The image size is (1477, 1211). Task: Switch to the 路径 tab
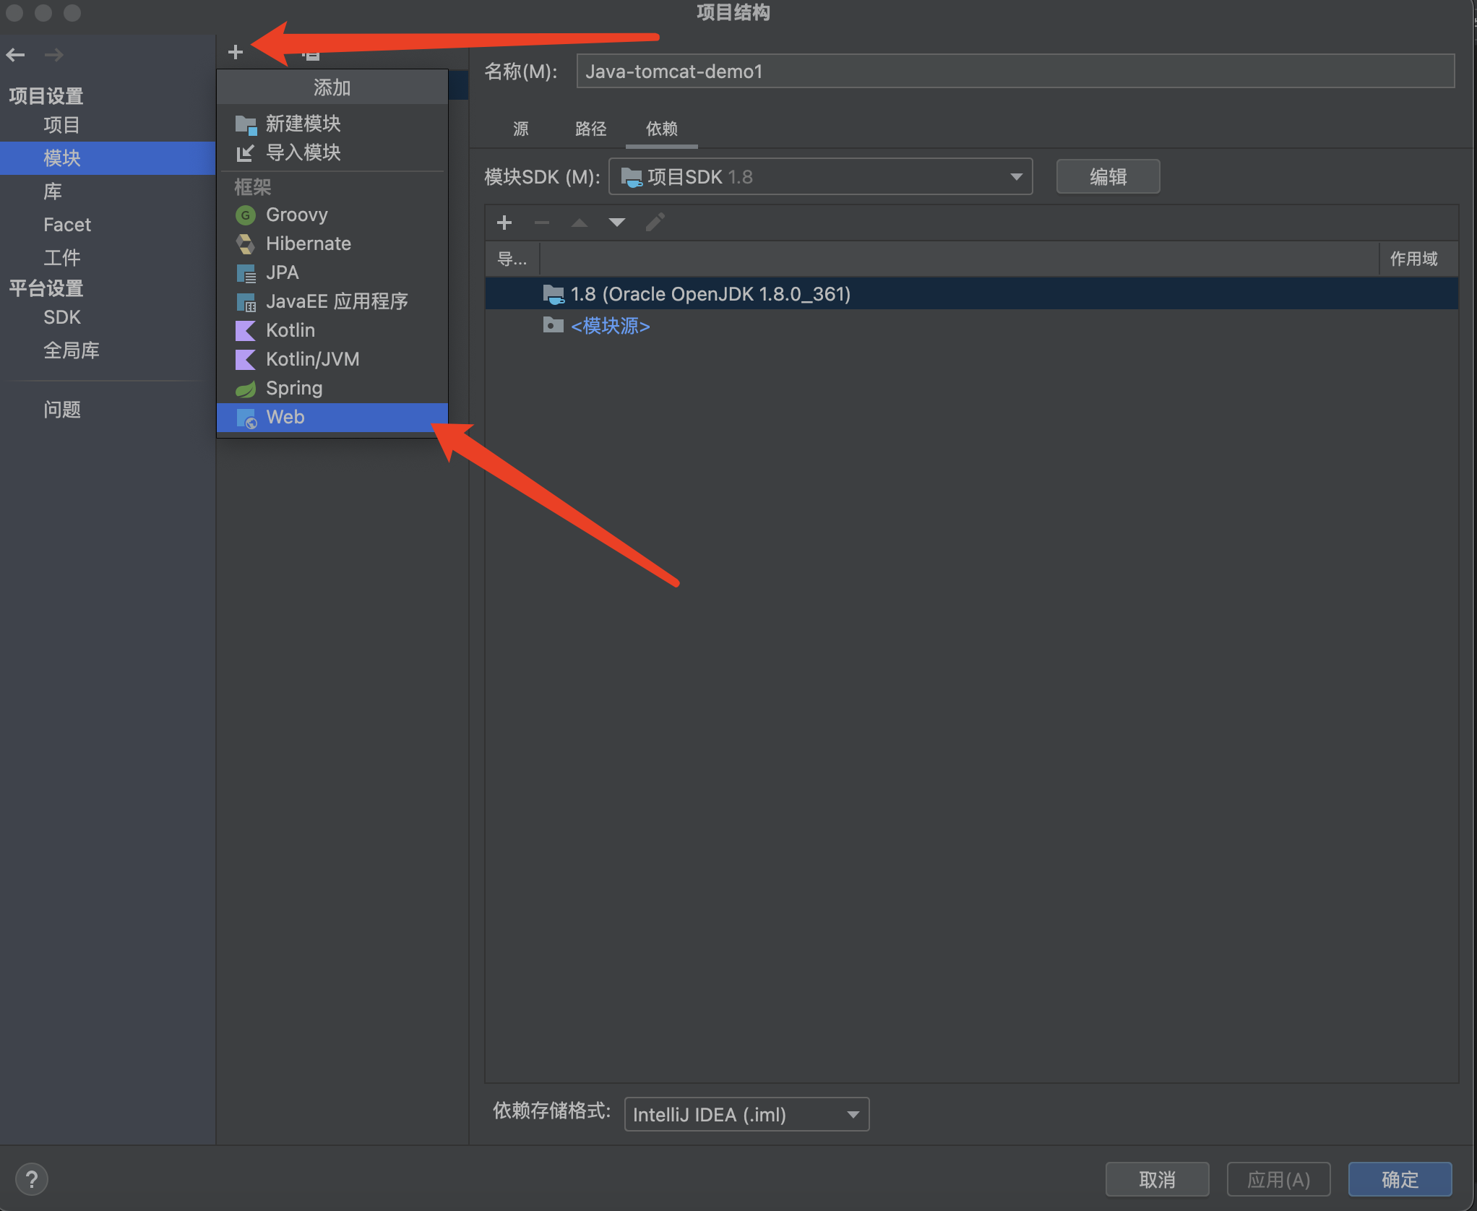(590, 129)
